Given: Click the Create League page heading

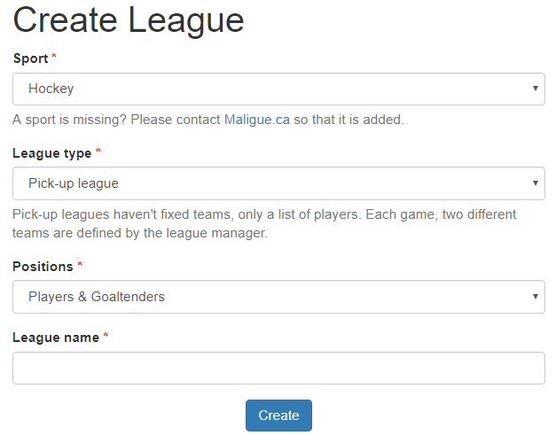Looking at the screenshot, I should click(129, 20).
